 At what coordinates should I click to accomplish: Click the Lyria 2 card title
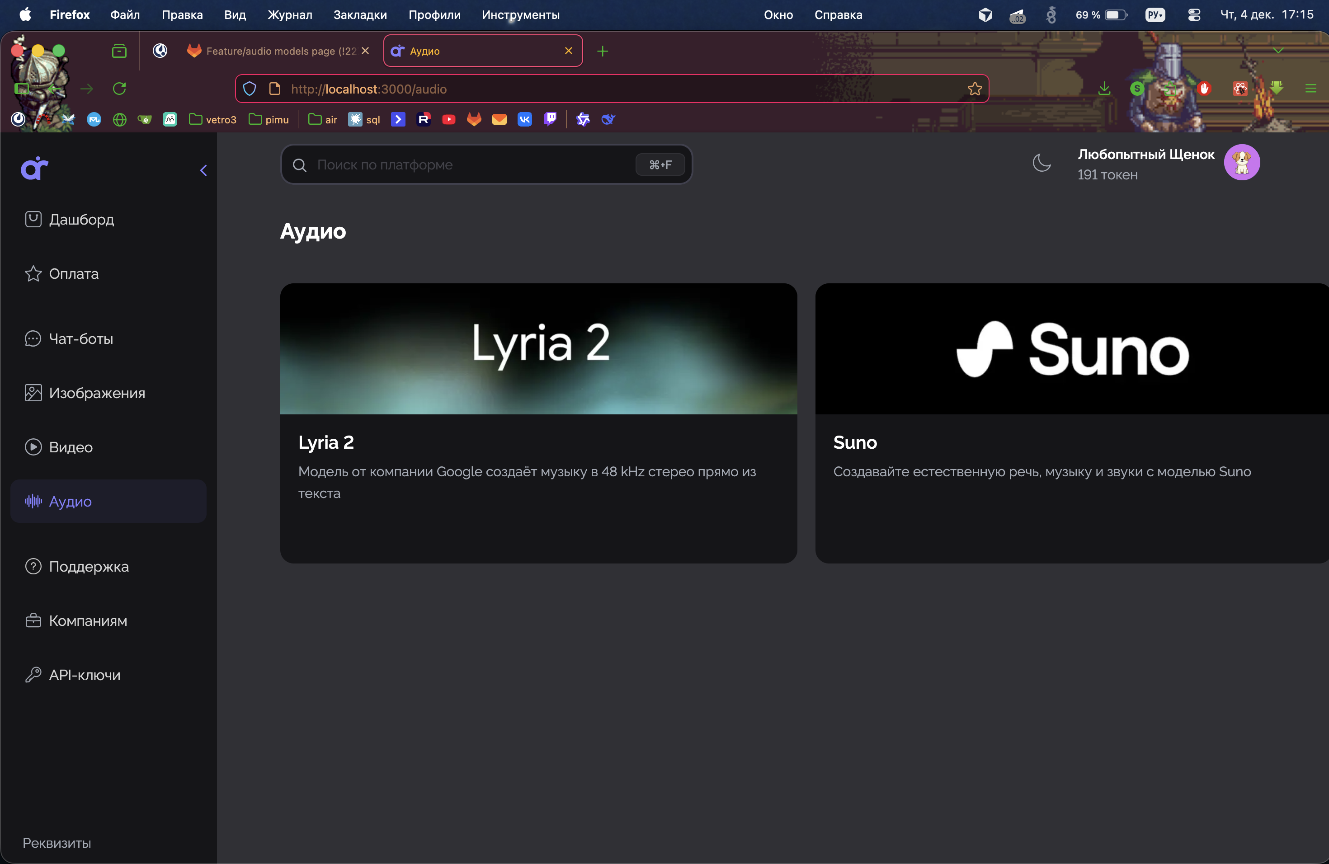(326, 442)
